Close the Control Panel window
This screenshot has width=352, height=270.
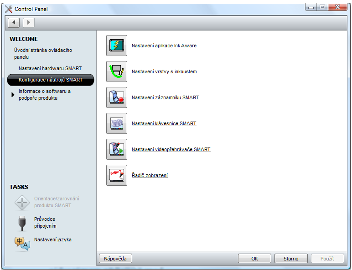337,7
